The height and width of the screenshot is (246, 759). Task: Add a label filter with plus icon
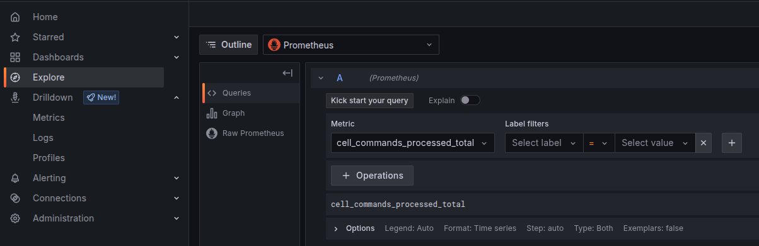pos(732,143)
